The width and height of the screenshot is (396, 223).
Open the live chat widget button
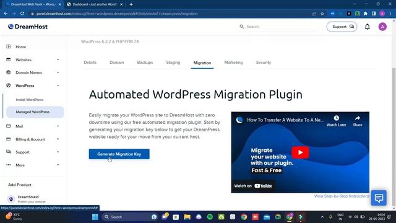(379, 198)
